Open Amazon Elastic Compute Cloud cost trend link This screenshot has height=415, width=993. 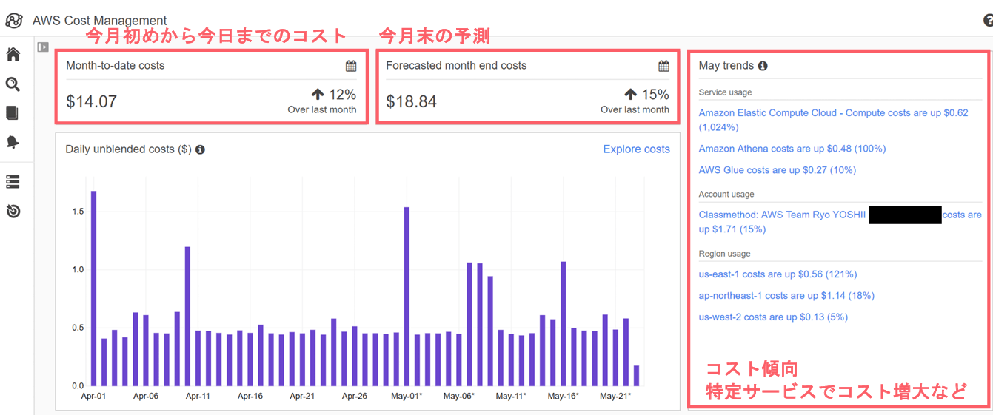(x=833, y=113)
